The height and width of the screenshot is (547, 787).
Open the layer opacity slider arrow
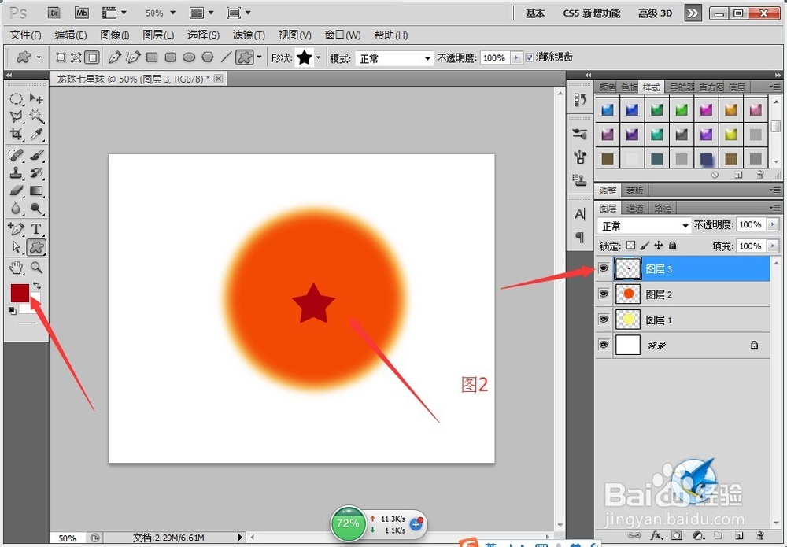point(773,224)
